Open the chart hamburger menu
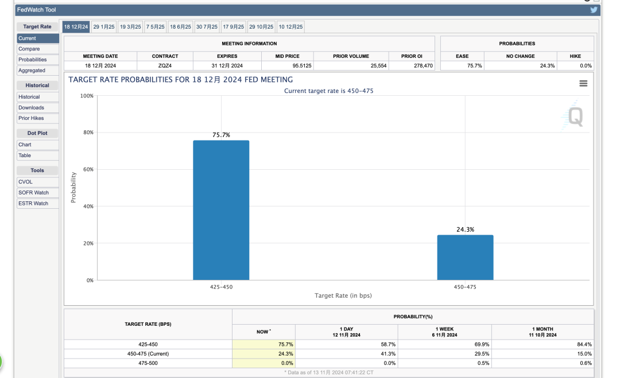 coord(583,83)
